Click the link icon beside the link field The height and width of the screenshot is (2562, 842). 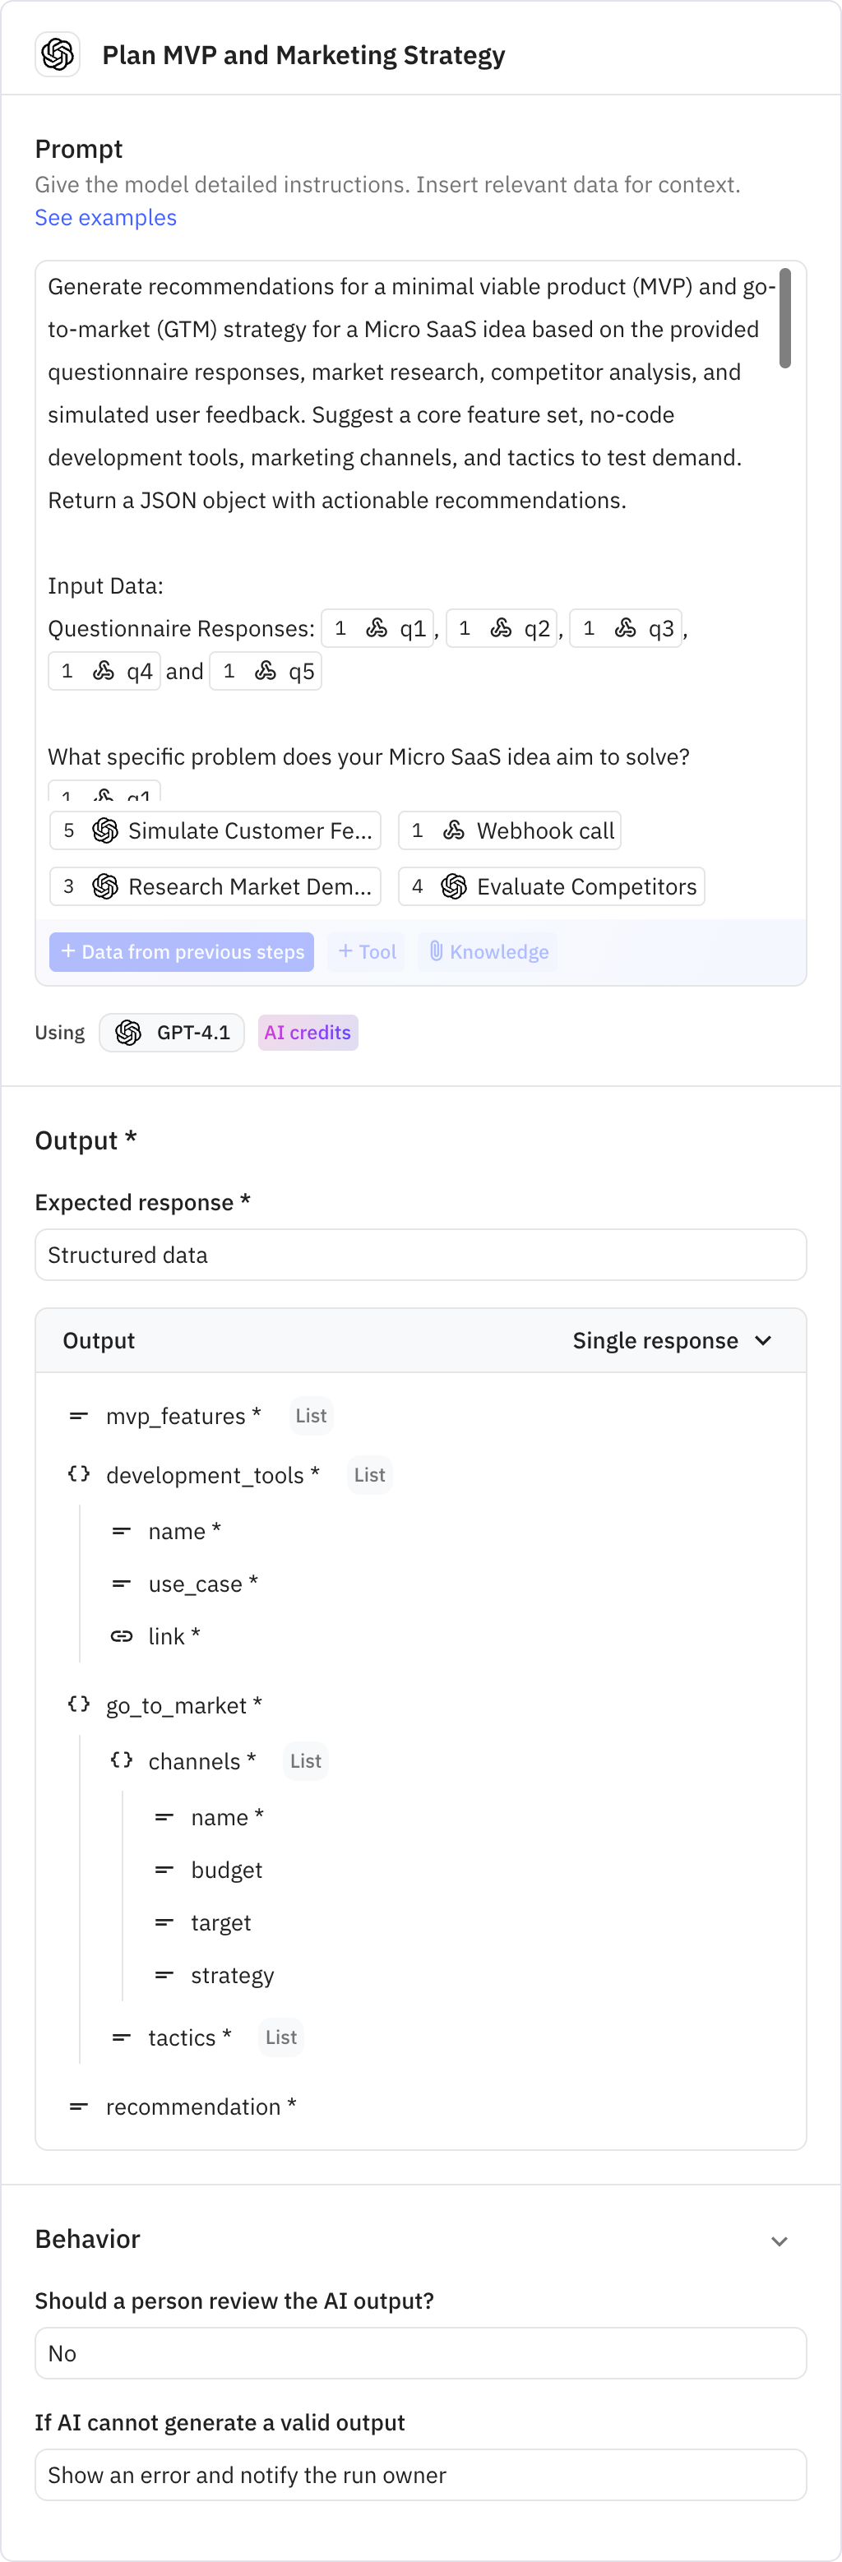[121, 1635]
